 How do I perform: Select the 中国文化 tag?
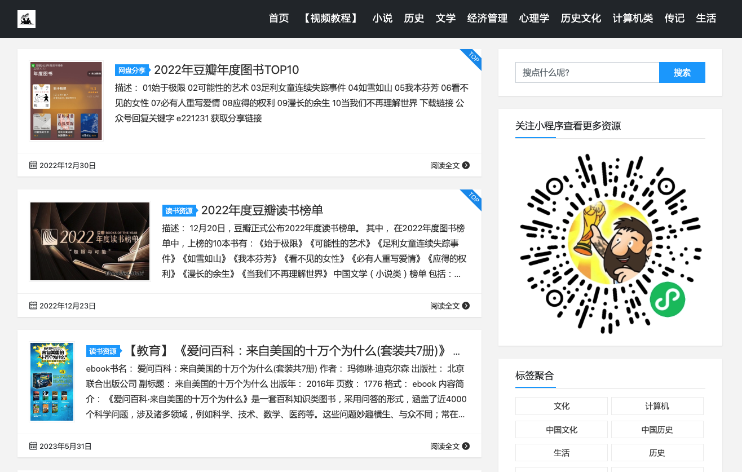[x=562, y=430]
